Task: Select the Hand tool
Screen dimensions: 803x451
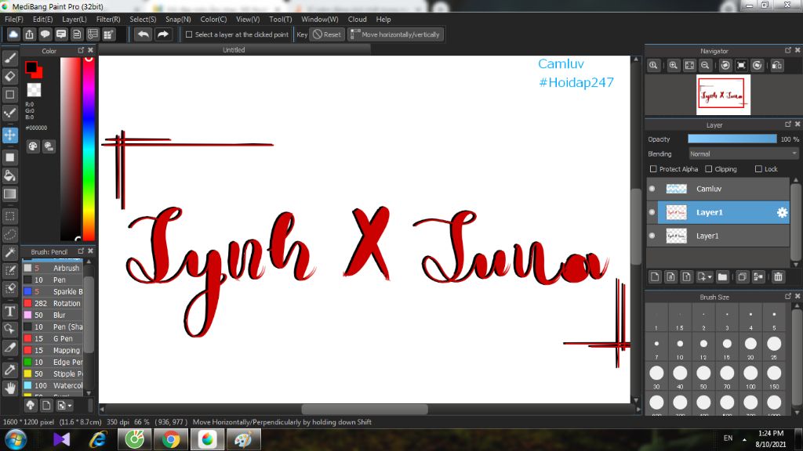Action: [x=9, y=388]
